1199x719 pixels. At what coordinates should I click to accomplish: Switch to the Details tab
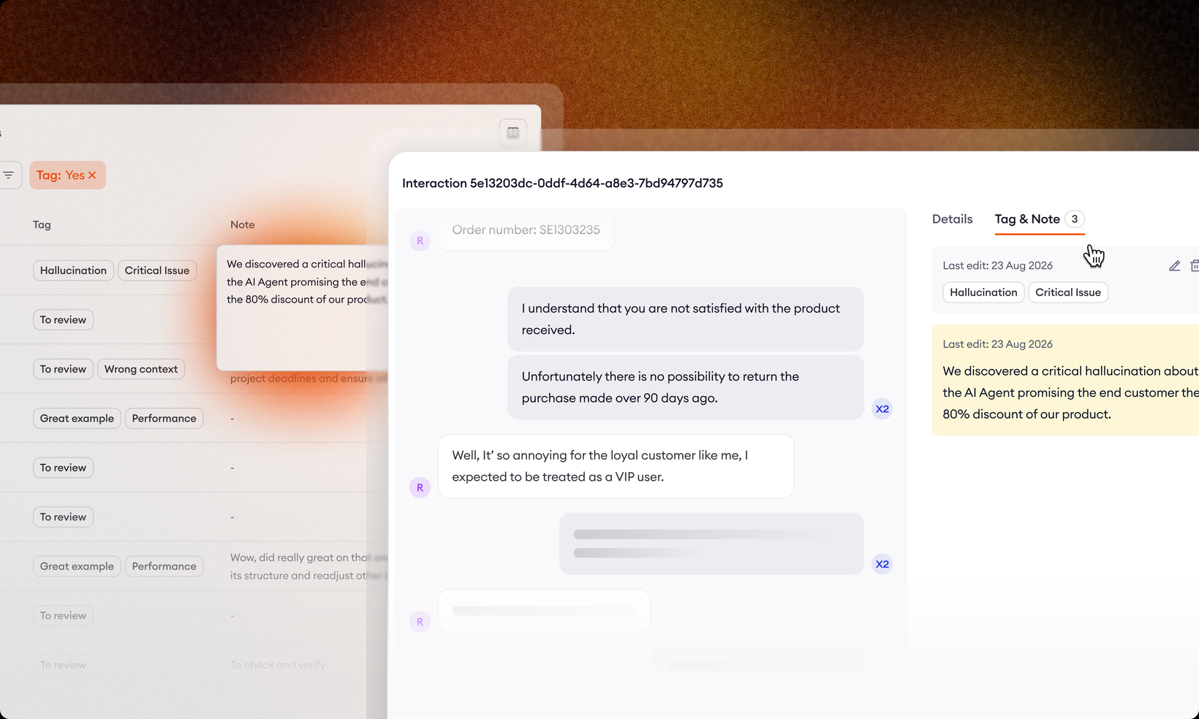pyautogui.click(x=952, y=219)
